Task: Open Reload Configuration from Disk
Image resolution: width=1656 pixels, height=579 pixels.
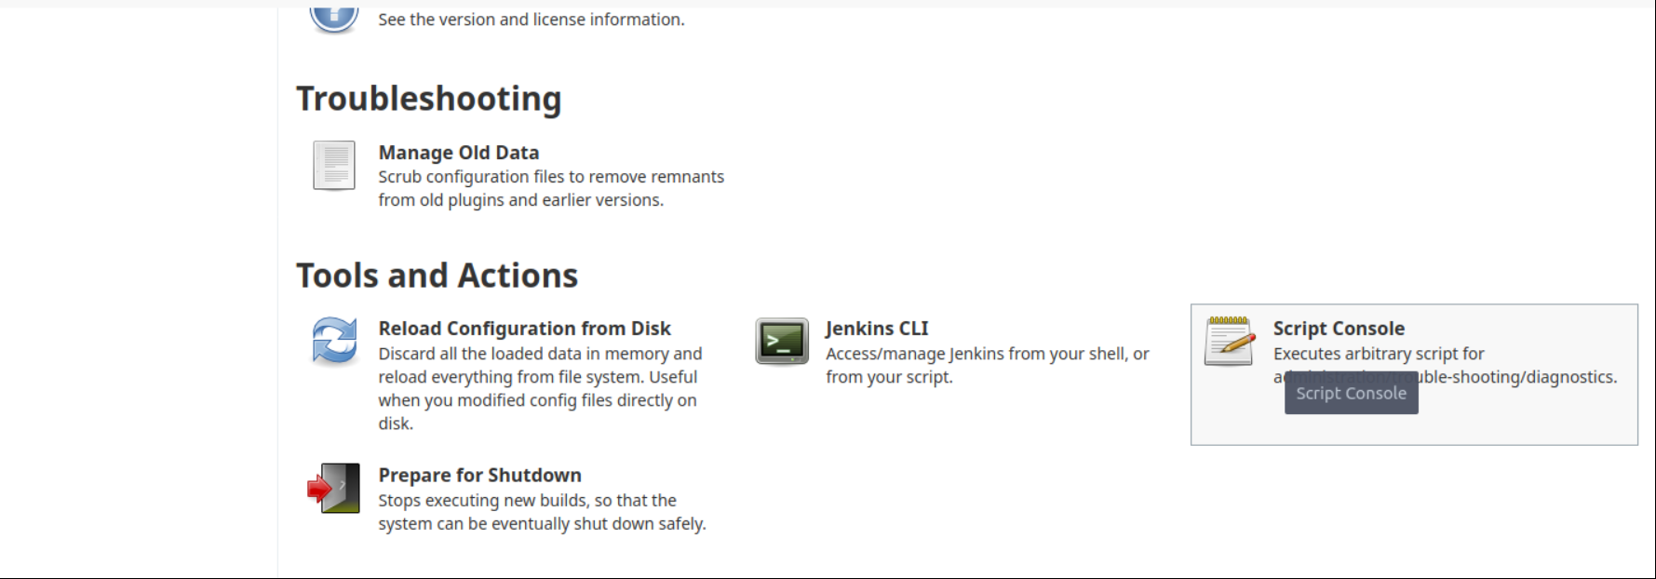Action: click(524, 329)
